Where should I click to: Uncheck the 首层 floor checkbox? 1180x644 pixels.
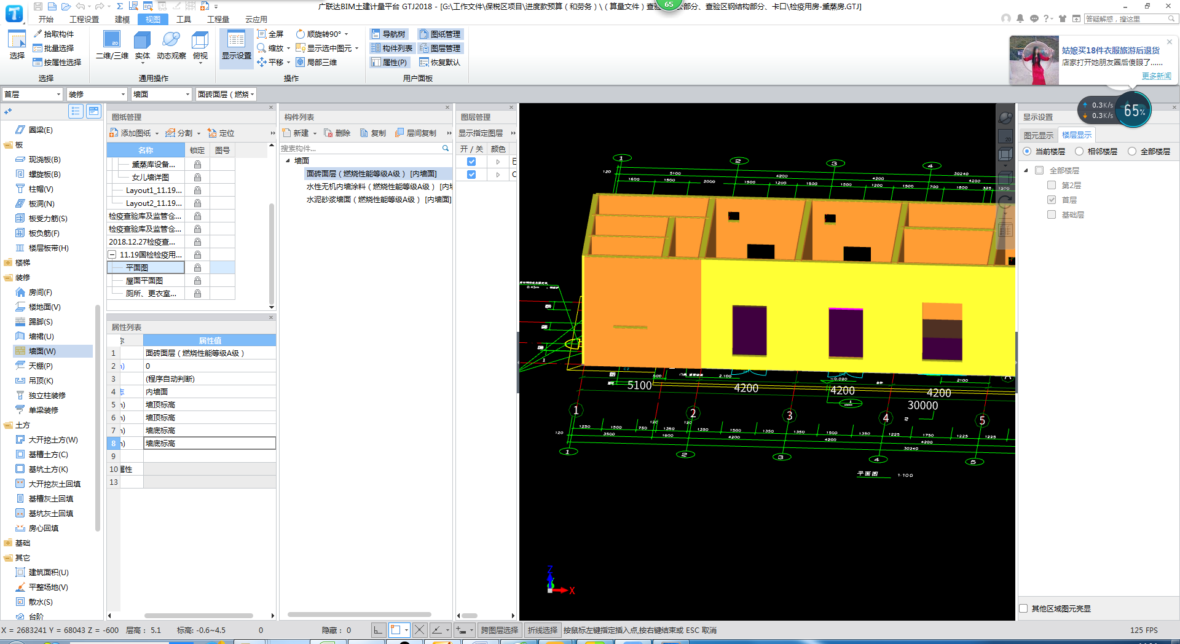(1052, 200)
